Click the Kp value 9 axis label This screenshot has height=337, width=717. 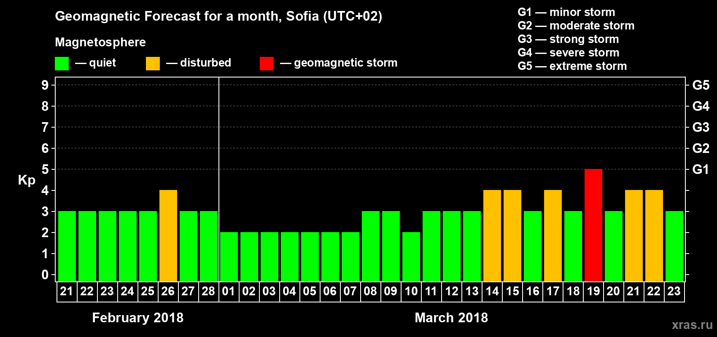45,85
